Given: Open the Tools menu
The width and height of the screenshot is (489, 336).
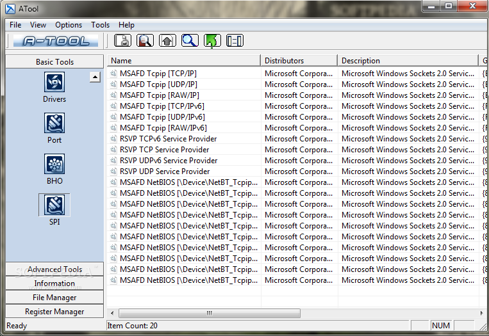Looking at the screenshot, I should point(100,25).
